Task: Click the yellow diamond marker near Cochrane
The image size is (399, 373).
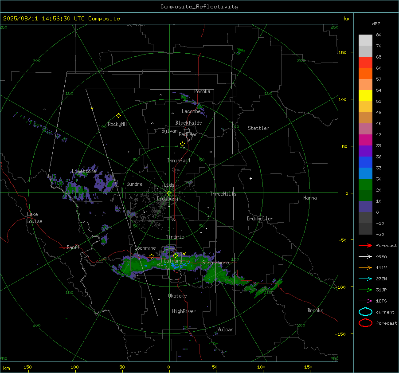Action: point(152,256)
